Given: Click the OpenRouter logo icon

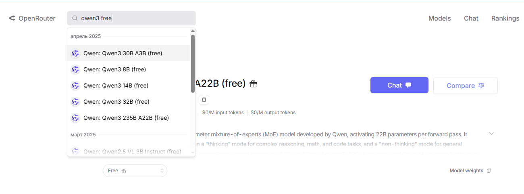Looking at the screenshot, I should 12,18.
